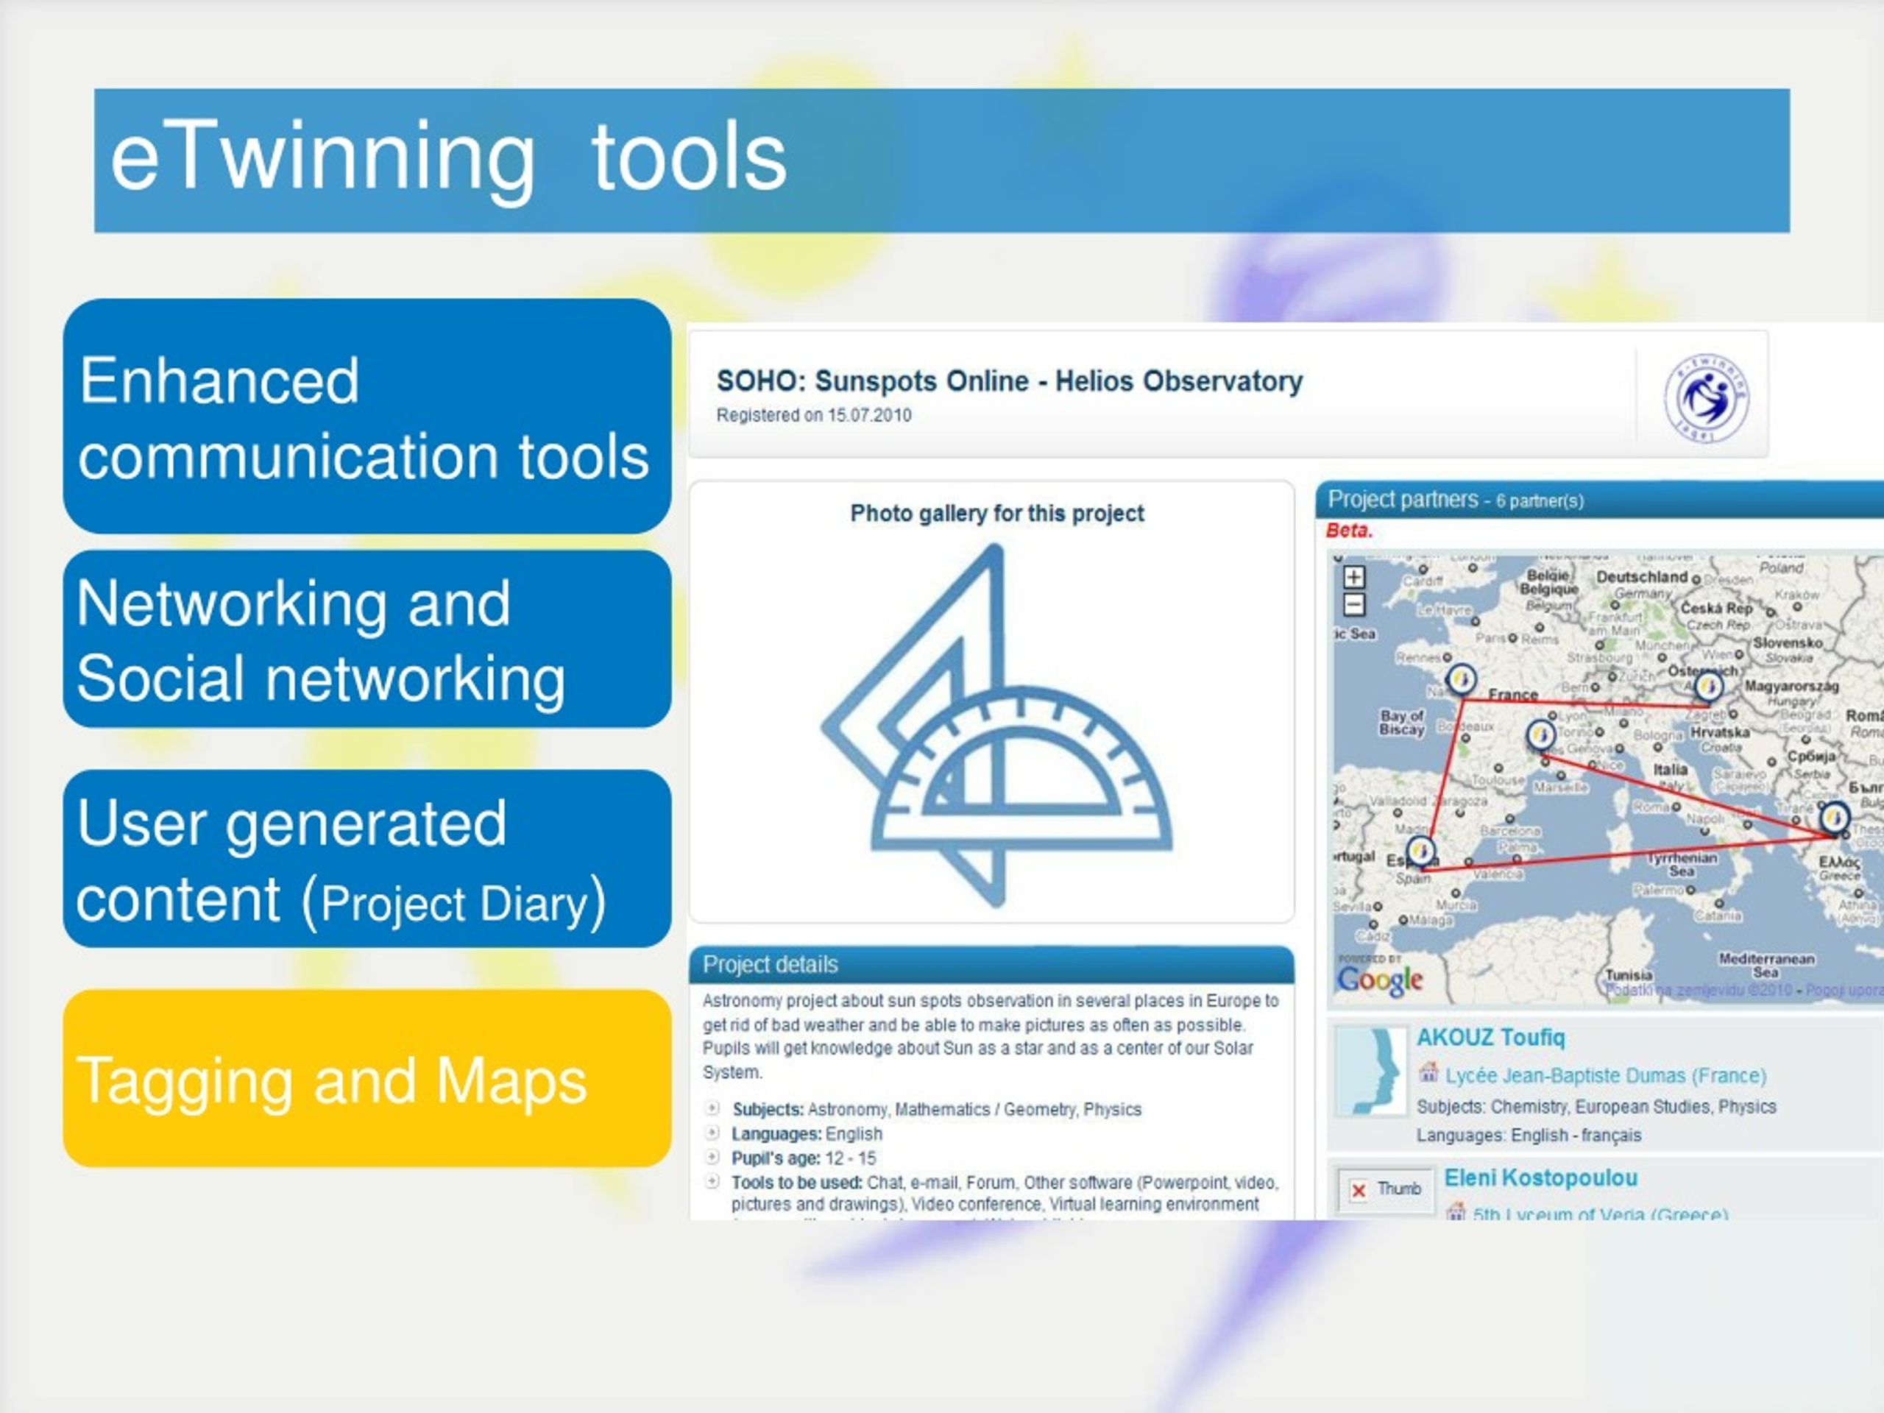Click 'Deutschland' label on the map
The width and height of the screenshot is (1884, 1413).
(1641, 577)
